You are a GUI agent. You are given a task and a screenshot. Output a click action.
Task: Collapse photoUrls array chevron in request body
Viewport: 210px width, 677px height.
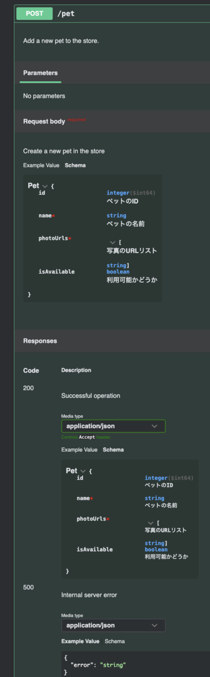point(112,243)
